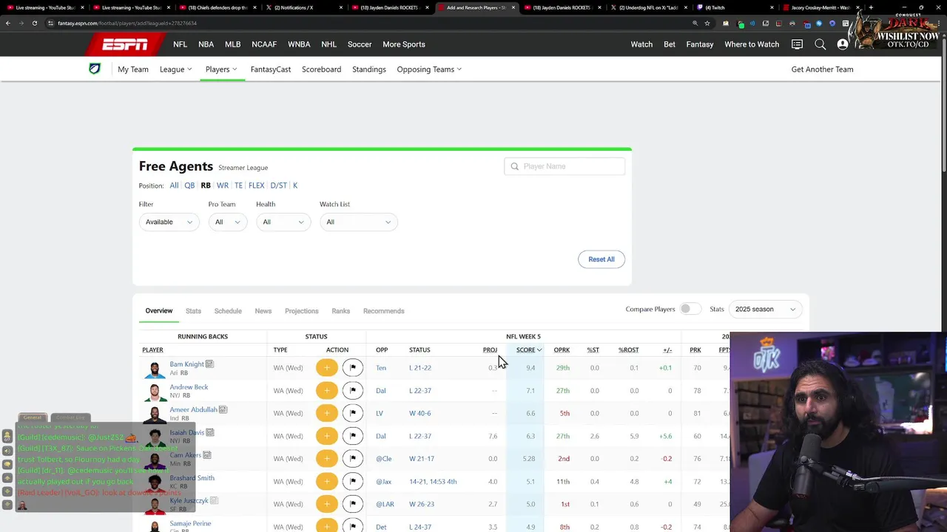Viewport: 947px width, 532px height.
Task: Toggle the Compare Players switch
Action: pyautogui.click(x=690, y=309)
